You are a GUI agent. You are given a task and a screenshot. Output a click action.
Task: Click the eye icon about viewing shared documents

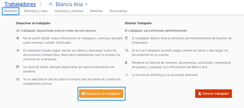[x=18, y=51]
